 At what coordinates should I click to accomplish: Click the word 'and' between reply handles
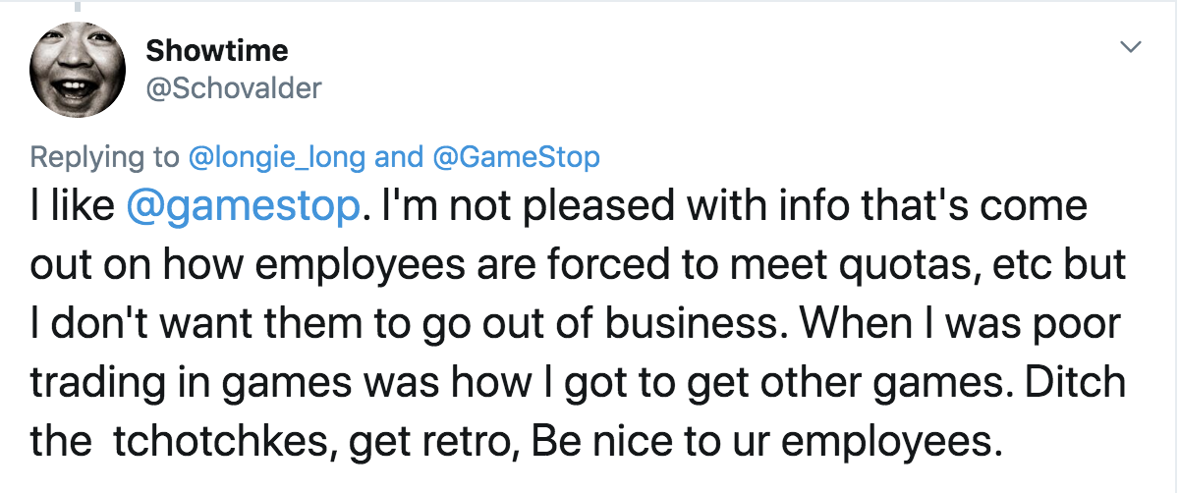coord(398,156)
